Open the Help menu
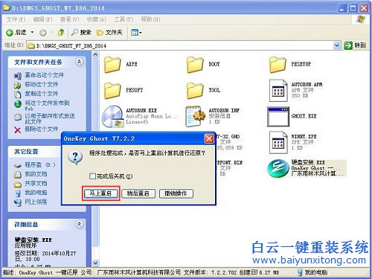372x279 pixels. tap(150, 19)
